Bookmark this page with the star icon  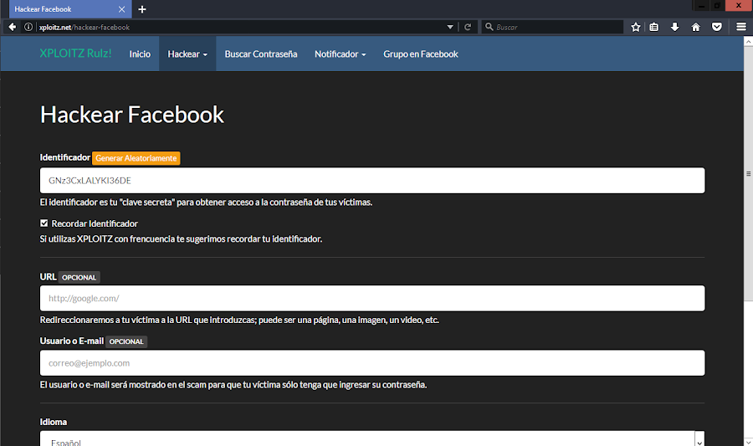636,27
